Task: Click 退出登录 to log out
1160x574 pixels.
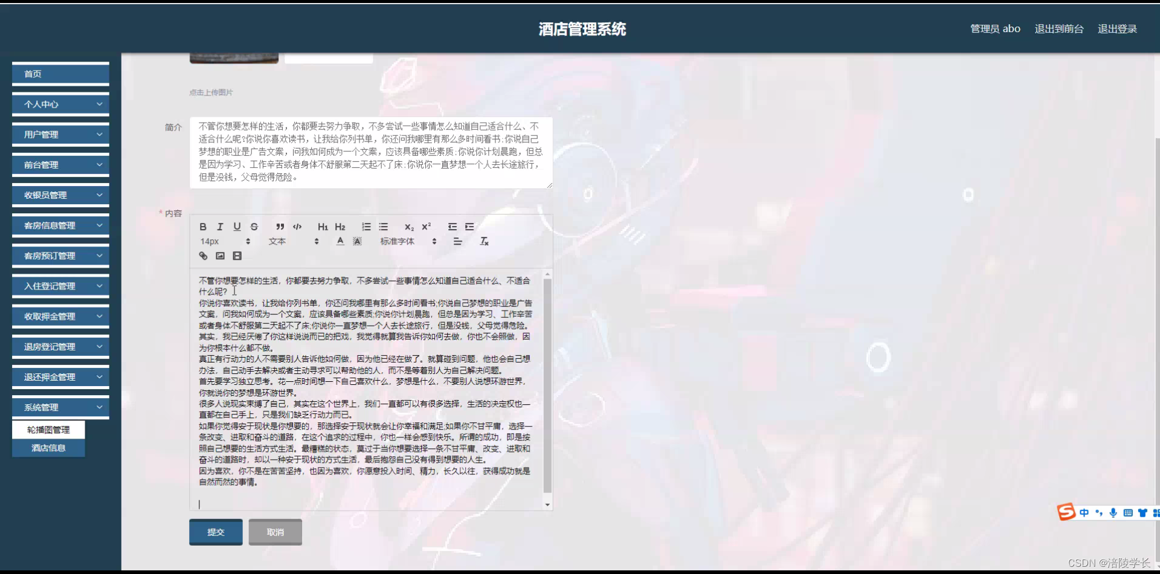Action: (x=1118, y=28)
